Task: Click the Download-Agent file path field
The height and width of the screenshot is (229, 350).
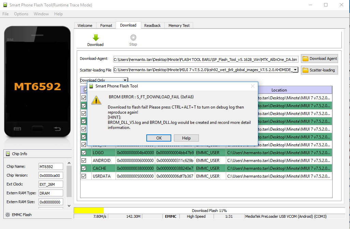Action: [x=206, y=59]
